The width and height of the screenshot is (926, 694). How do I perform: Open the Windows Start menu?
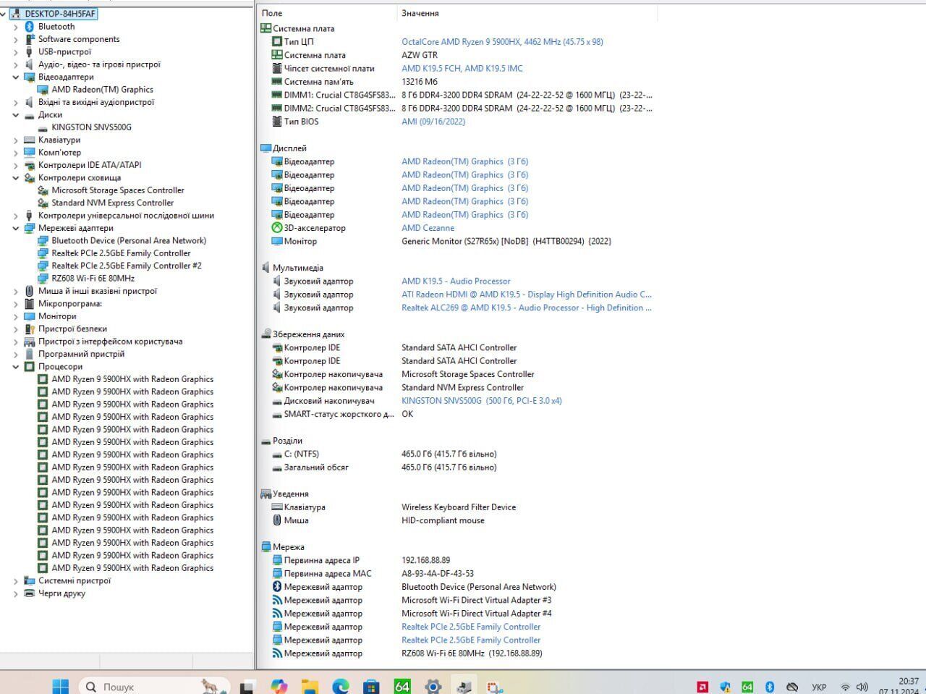click(x=61, y=686)
